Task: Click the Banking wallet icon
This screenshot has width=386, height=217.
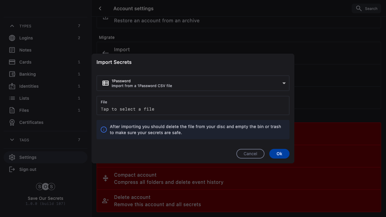Action: [12, 74]
